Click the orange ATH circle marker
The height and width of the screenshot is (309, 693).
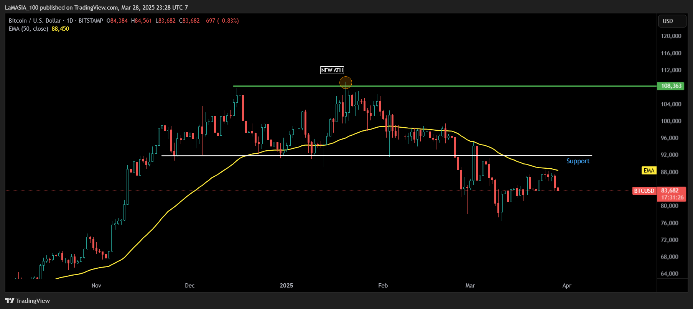pyautogui.click(x=346, y=82)
